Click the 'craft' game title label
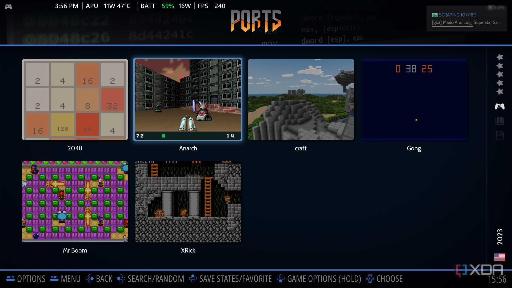512x288 pixels. click(x=301, y=148)
